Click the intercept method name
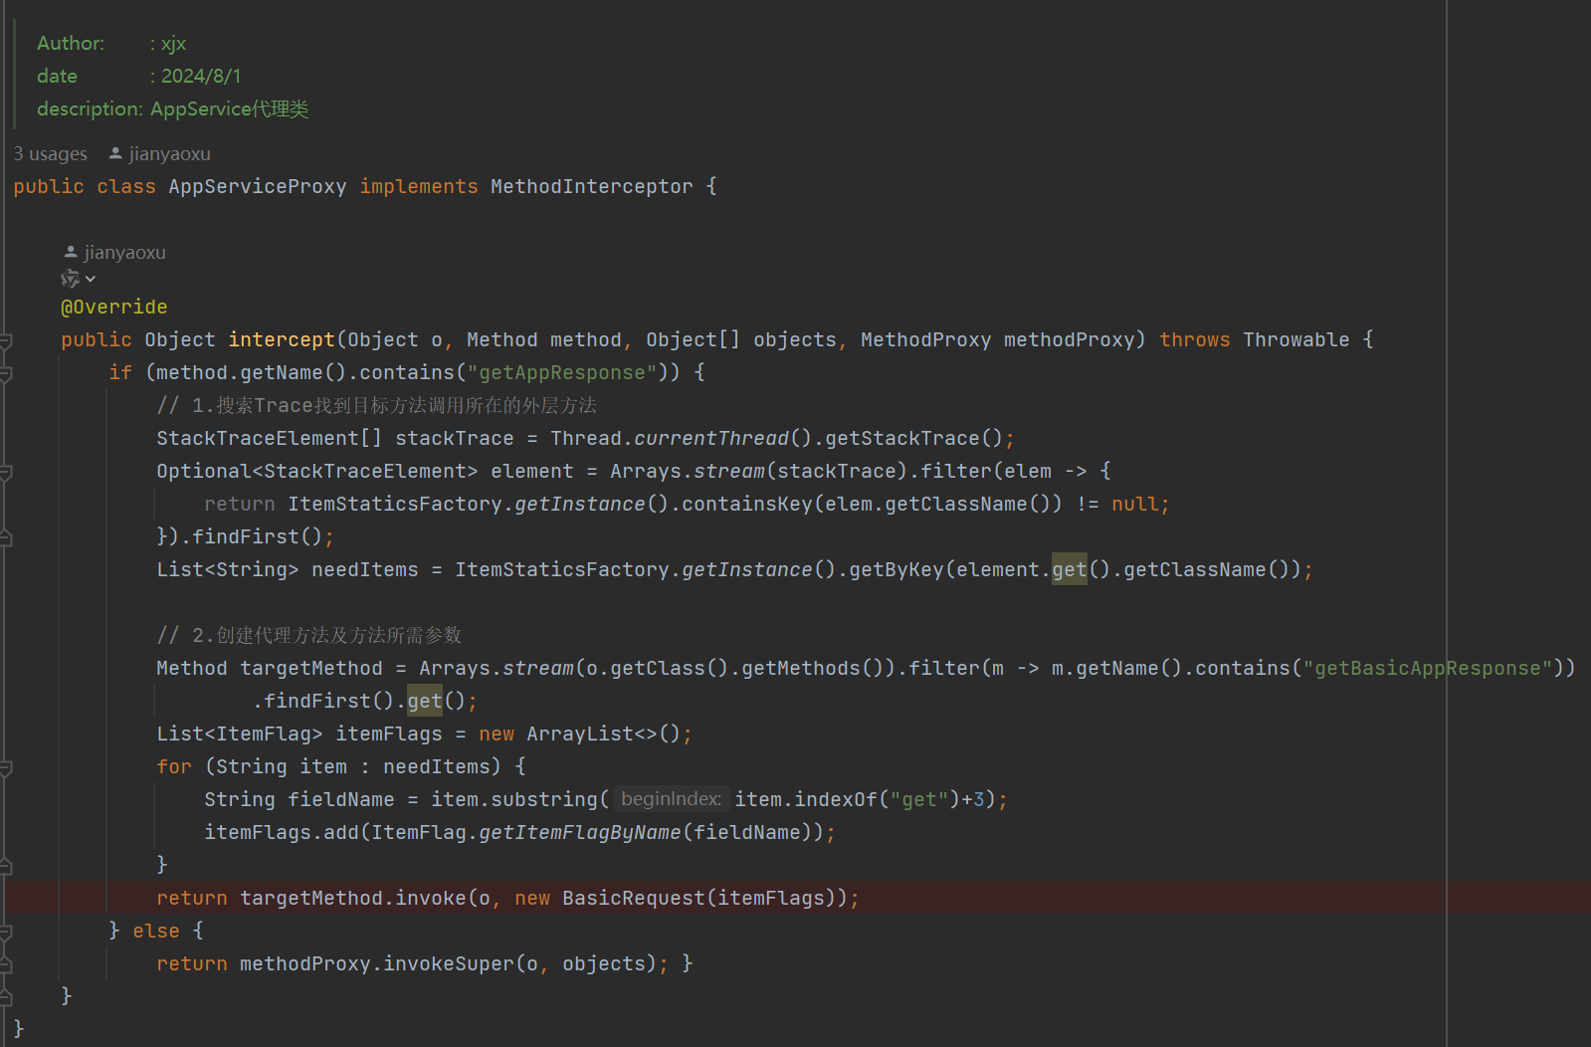The width and height of the screenshot is (1591, 1047). point(282,339)
